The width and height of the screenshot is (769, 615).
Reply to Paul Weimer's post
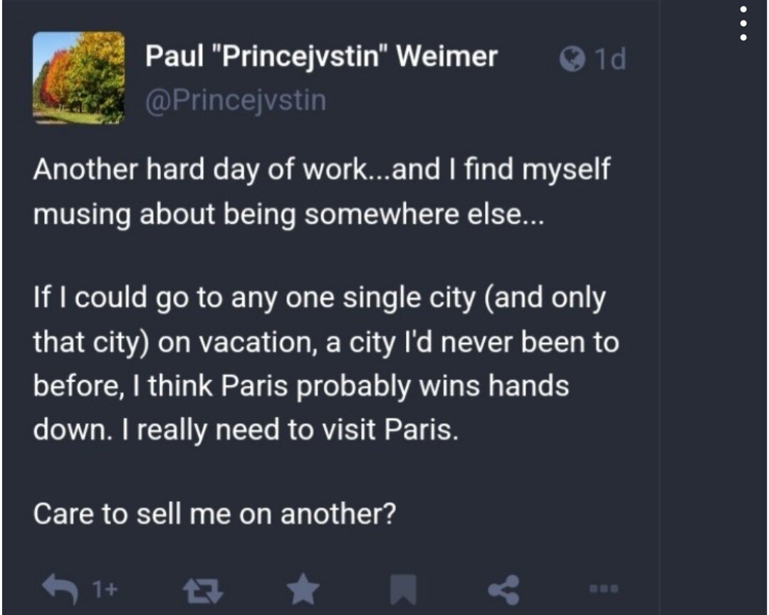pos(62,588)
